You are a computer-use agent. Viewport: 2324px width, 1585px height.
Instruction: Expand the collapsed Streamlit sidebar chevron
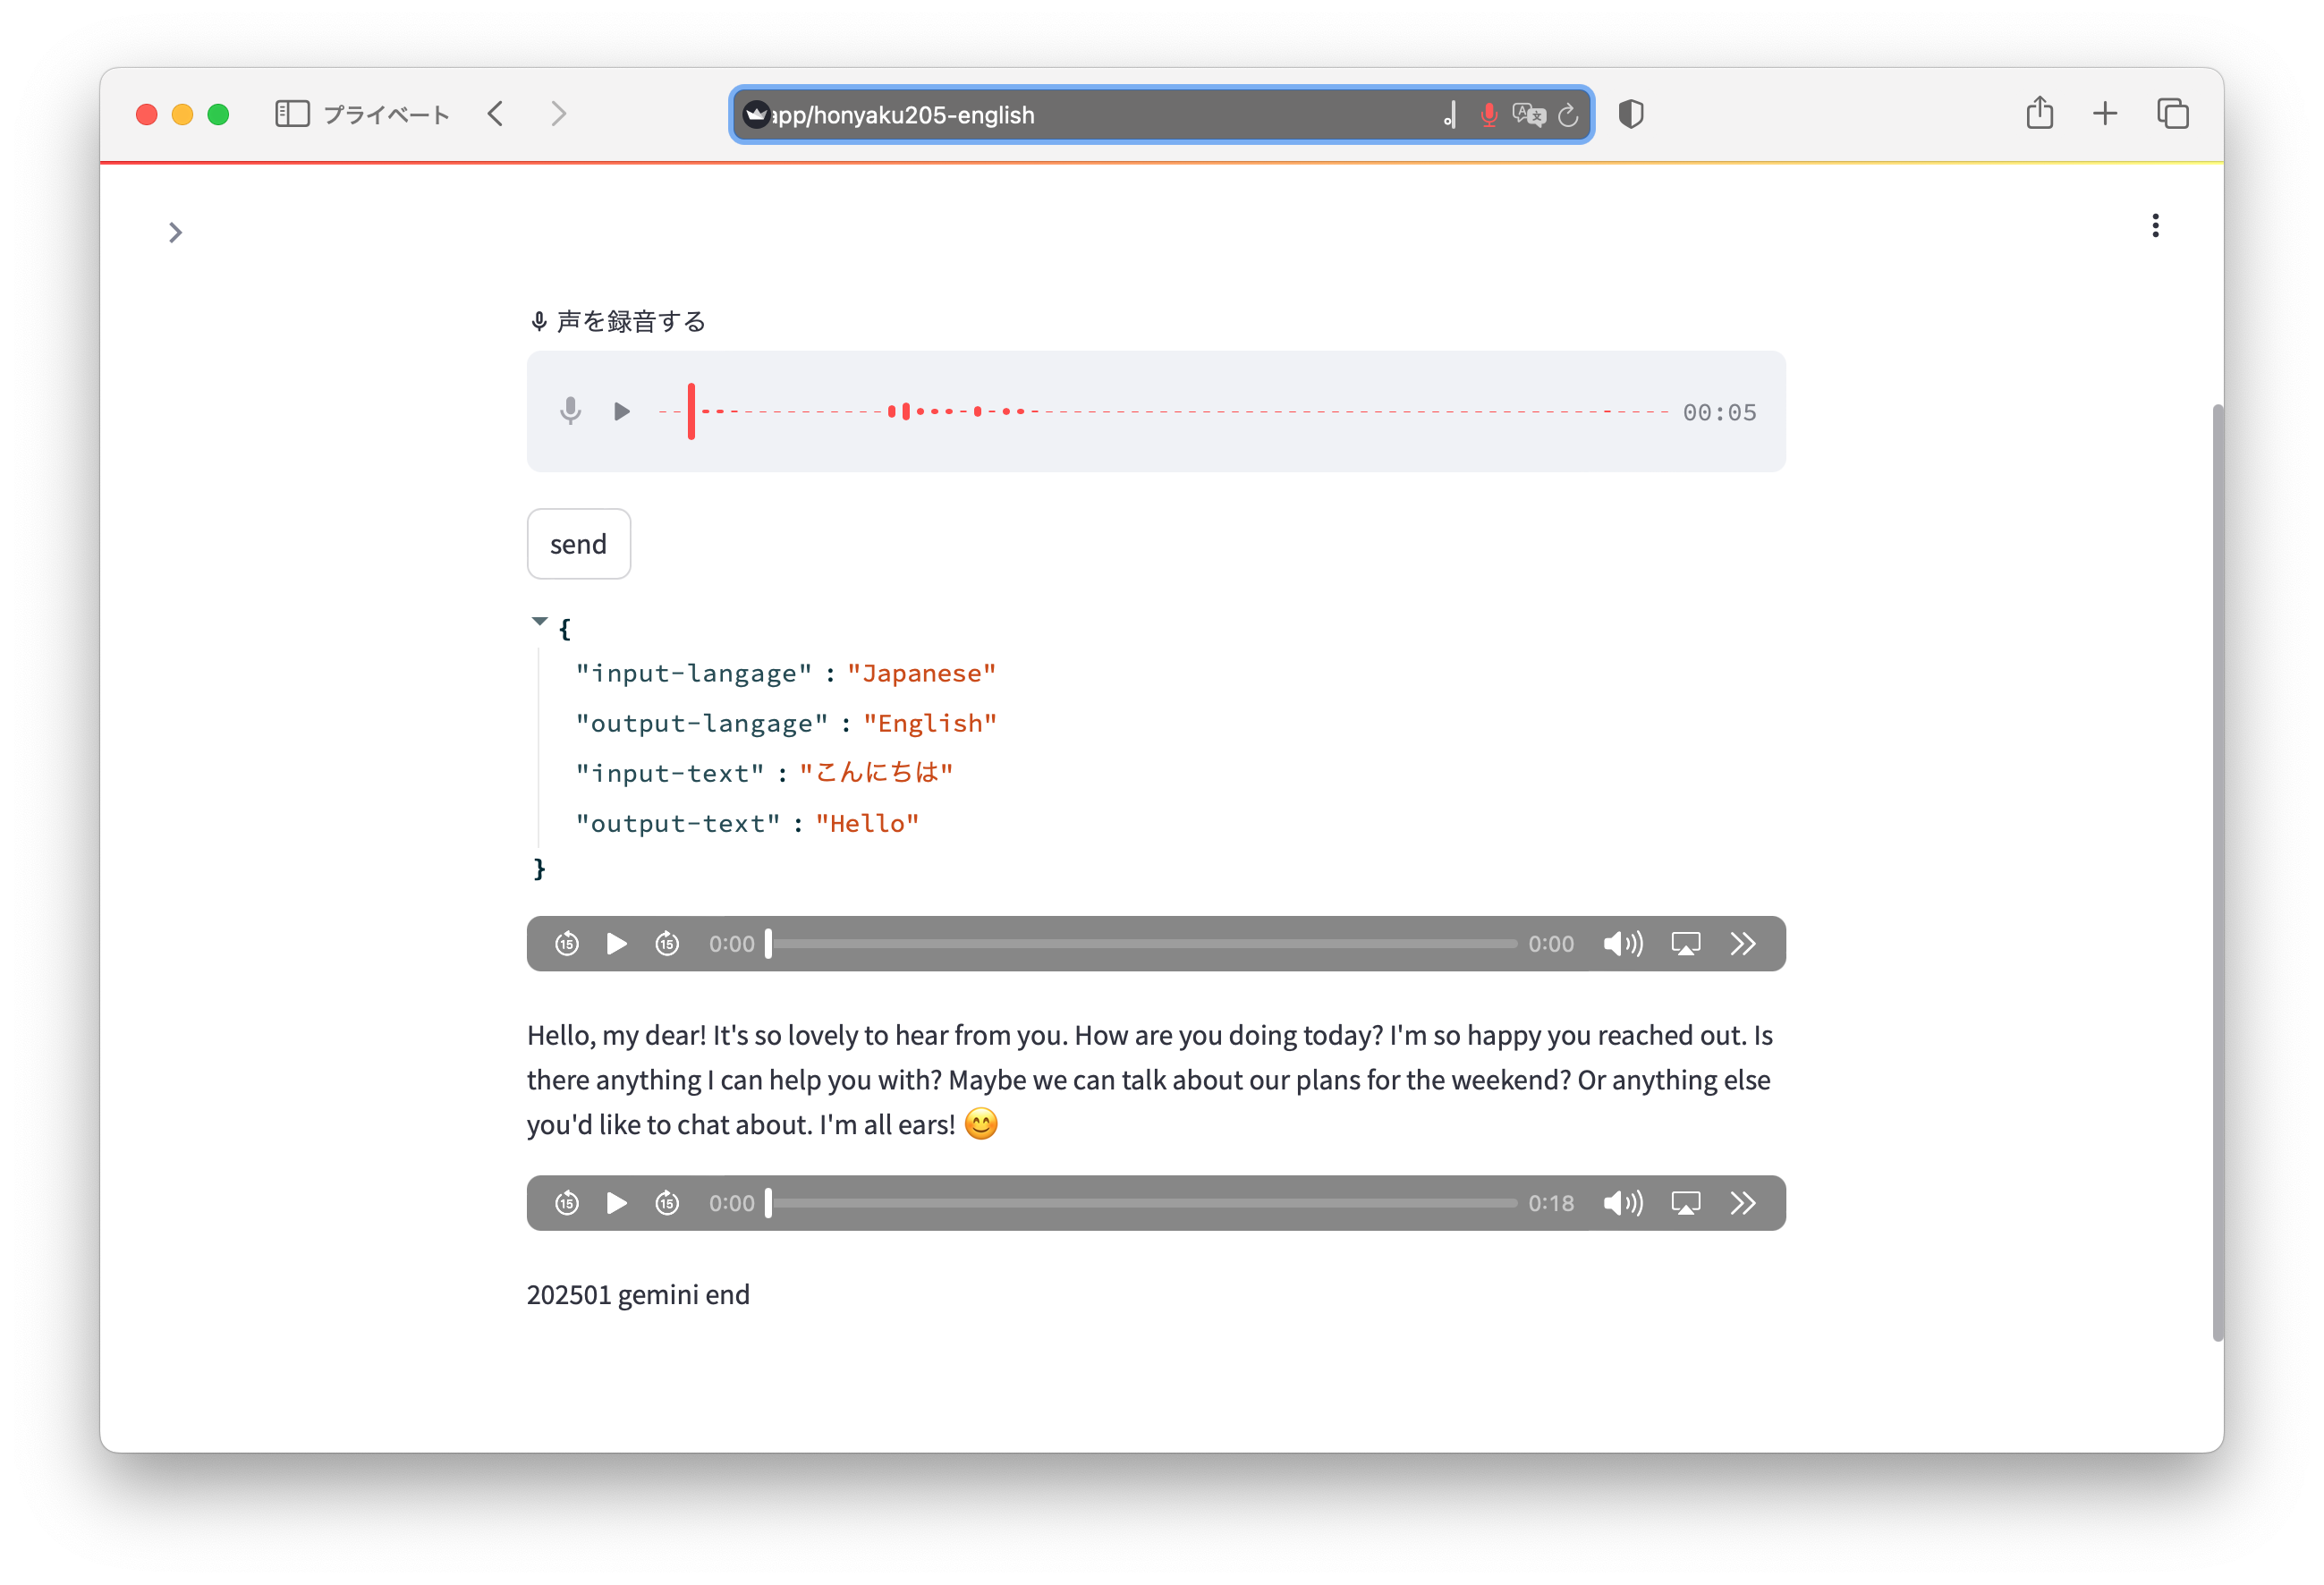point(175,233)
